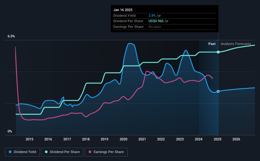Click the 2020 x-axis label
260x161 pixels.
click(124, 139)
